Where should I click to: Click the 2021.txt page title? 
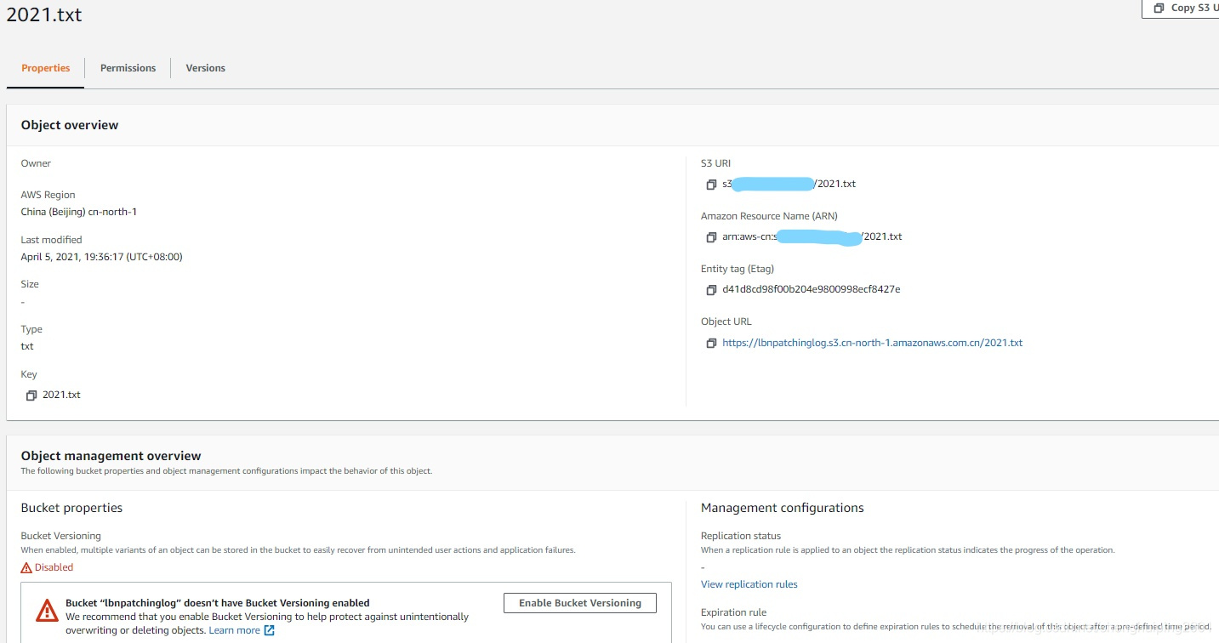[x=43, y=14]
